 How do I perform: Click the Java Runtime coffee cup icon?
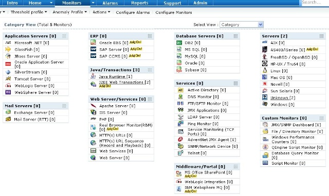[x=93, y=76]
